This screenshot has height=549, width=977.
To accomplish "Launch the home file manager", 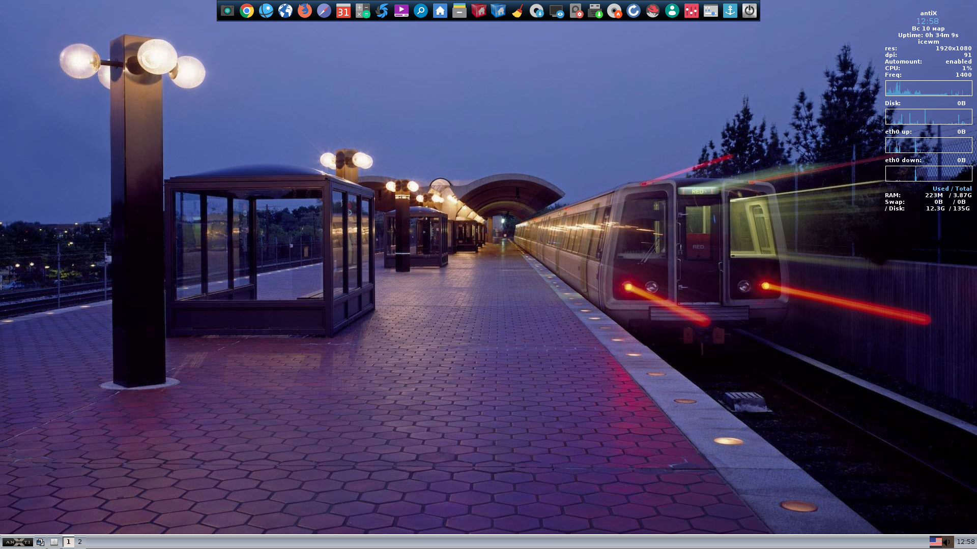I will coord(440,11).
